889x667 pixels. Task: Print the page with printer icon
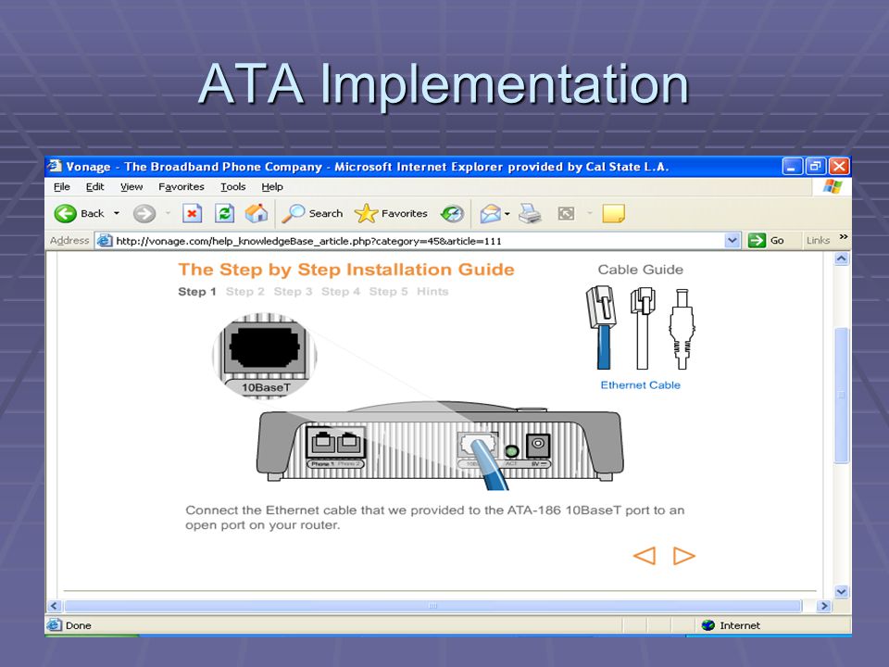coord(530,214)
